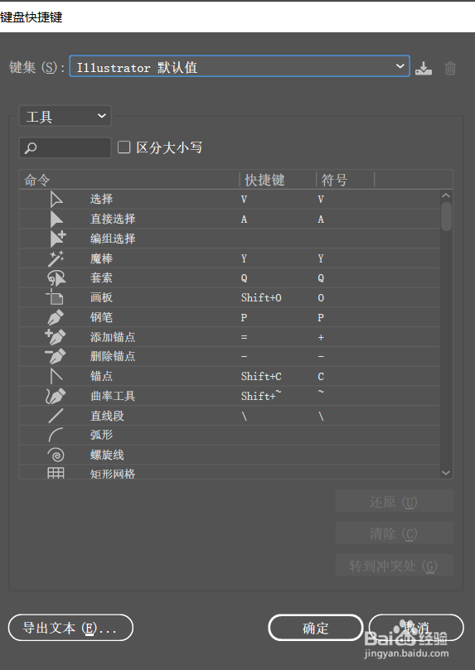Screen dimensions: 475x670
Task: Click the Y shortcut cell for 魔棒
Action: click(x=244, y=258)
